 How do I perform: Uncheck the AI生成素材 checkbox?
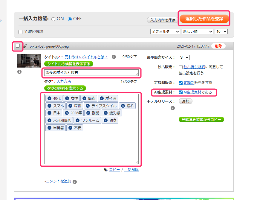coord(180,92)
